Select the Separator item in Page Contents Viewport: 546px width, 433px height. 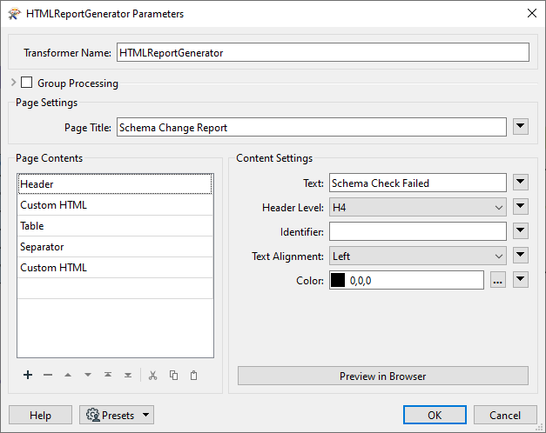click(x=115, y=247)
